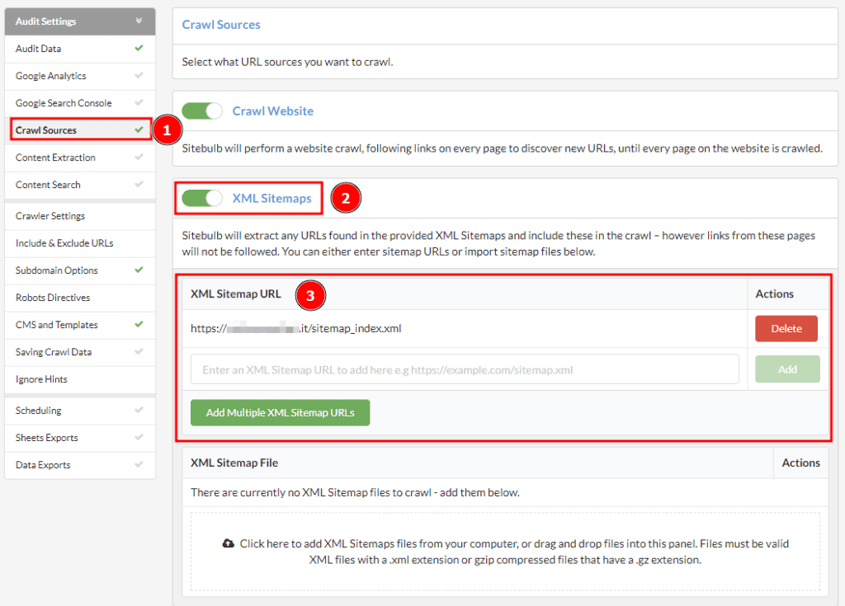Open Robots Directives settings

pyautogui.click(x=80, y=298)
